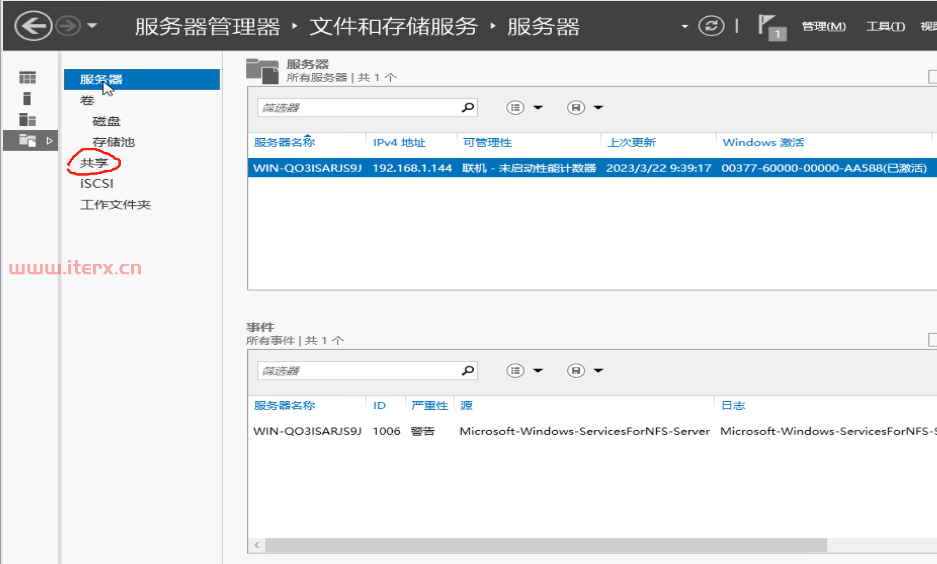Open the breadcrumb dropdown arrow beside refresh
The width and height of the screenshot is (937, 564).
[684, 26]
